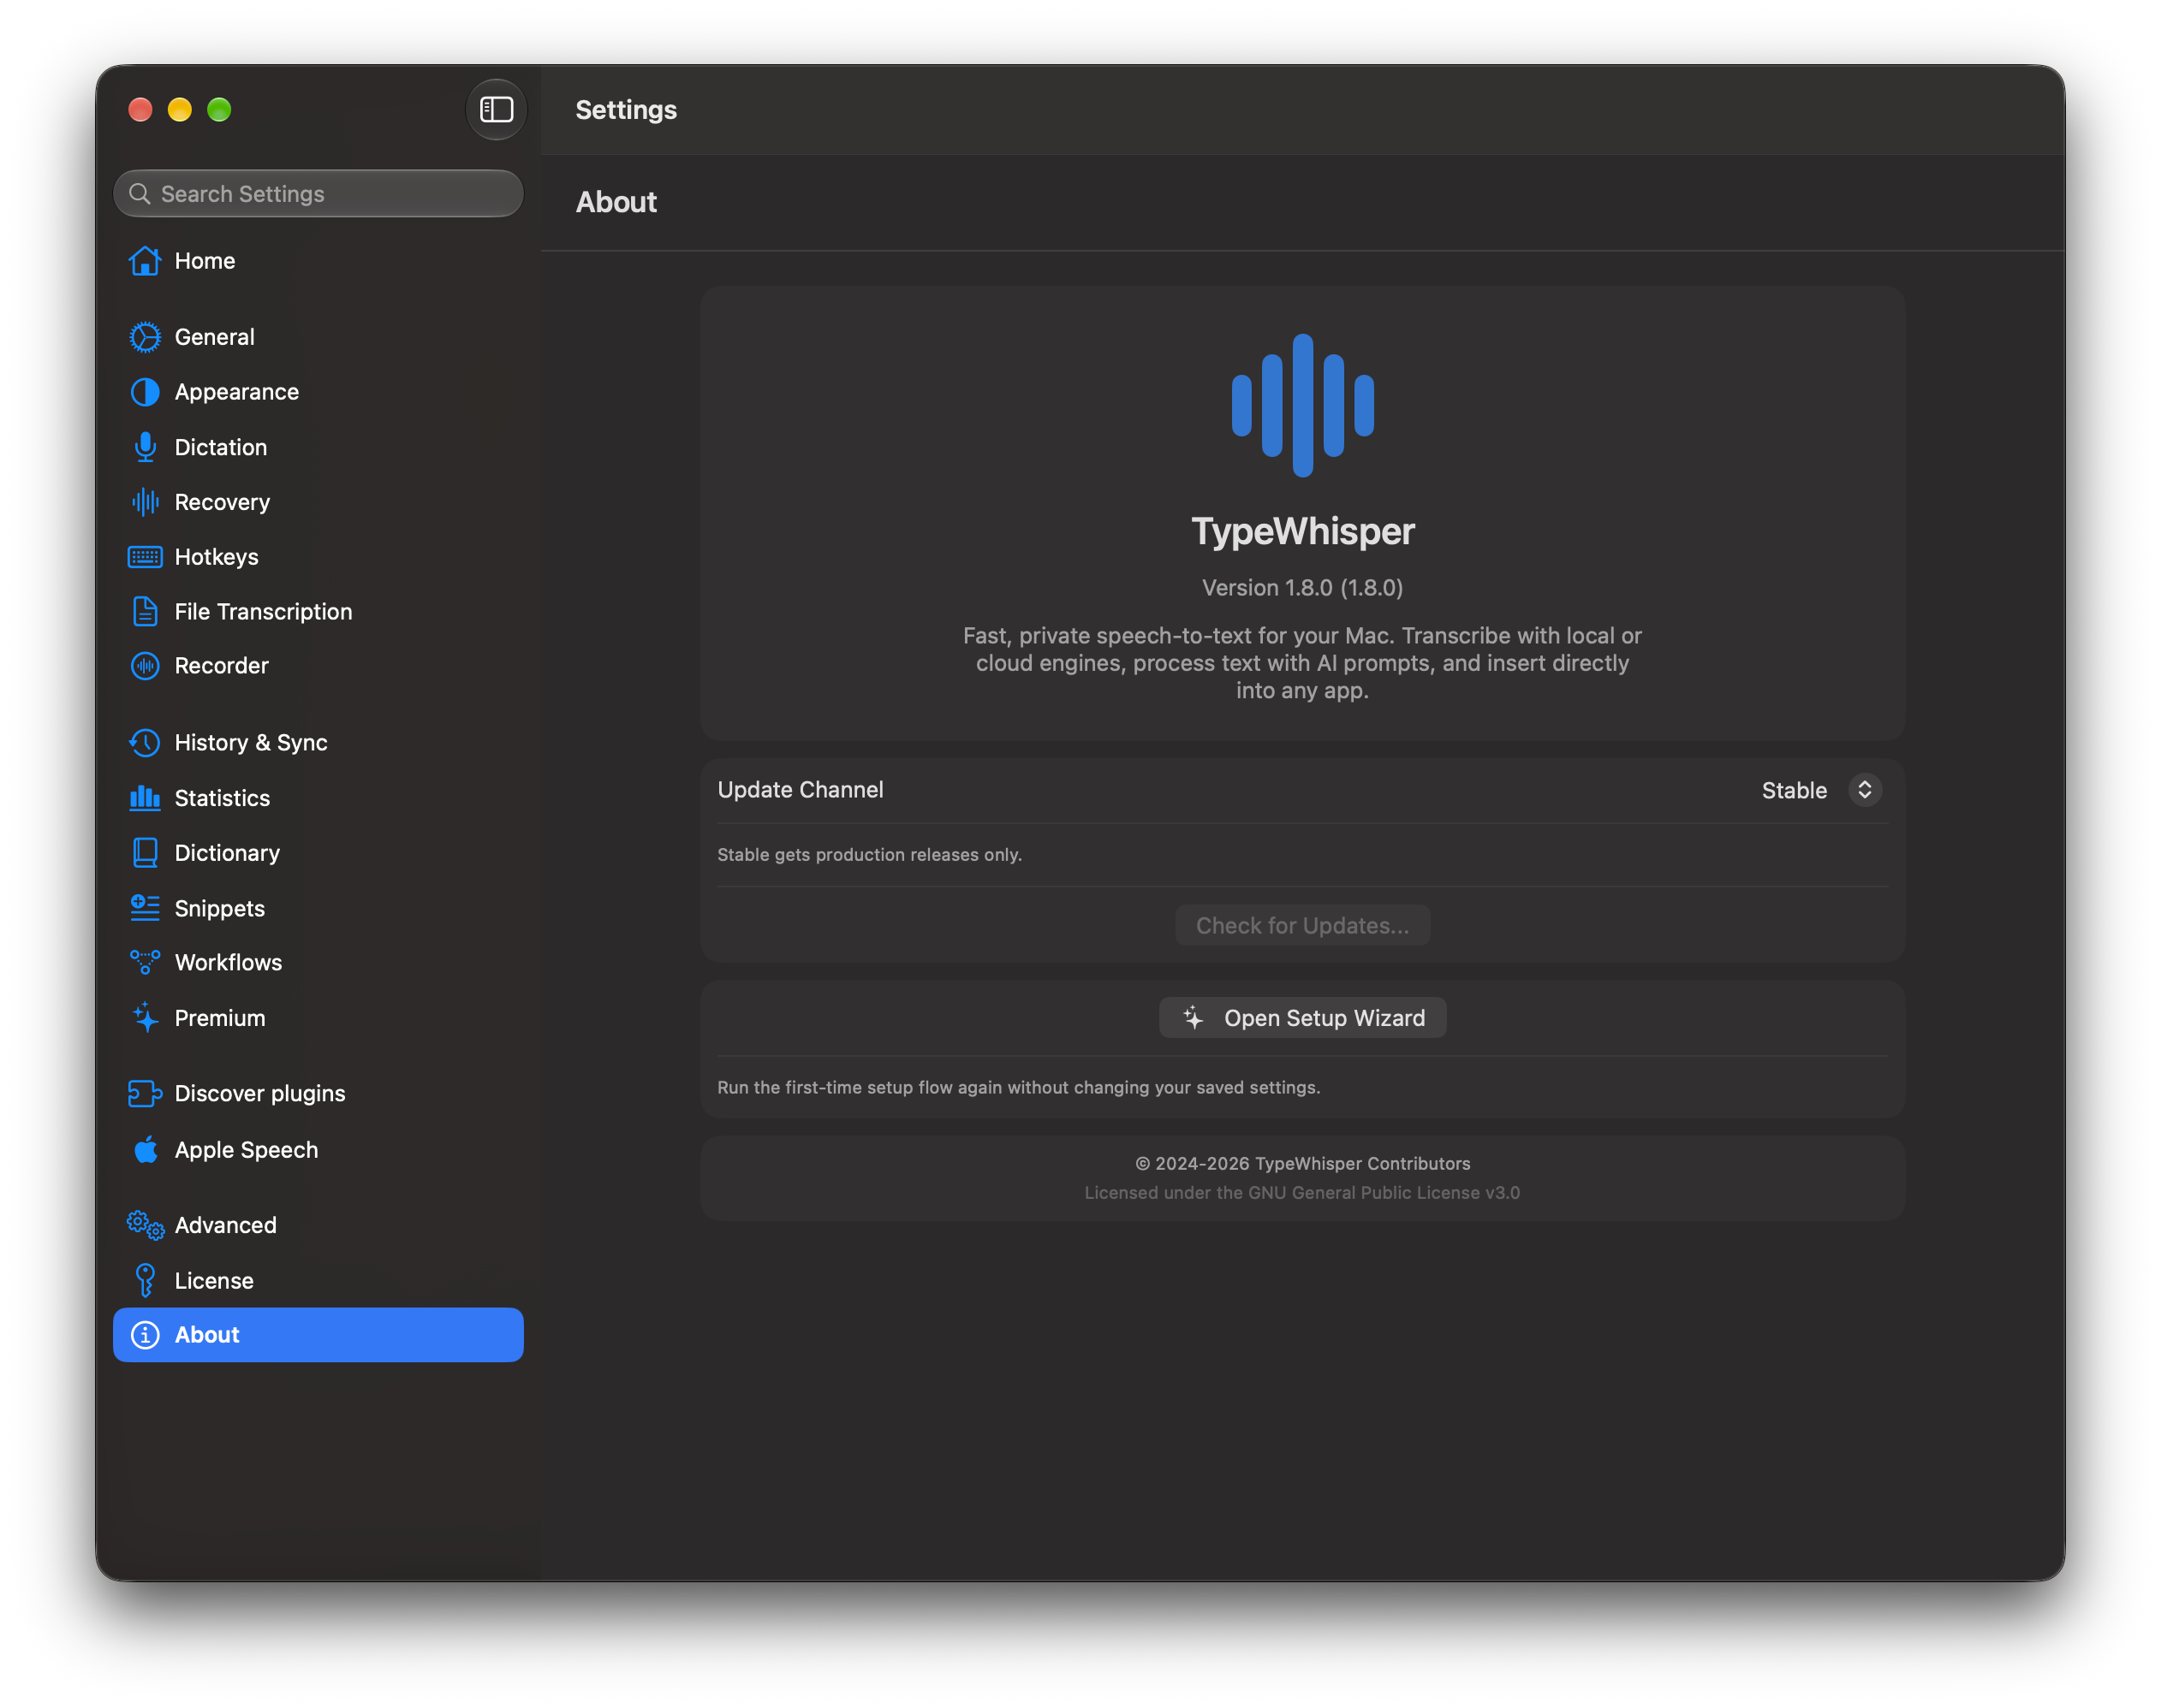
Task: Open Hotkeys via keyboard icon
Action: click(145, 557)
